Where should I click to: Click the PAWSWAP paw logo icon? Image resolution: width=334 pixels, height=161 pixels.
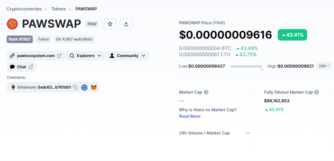12,24
